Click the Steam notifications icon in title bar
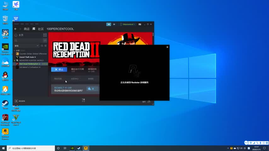This screenshot has width=269, height=151. (114, 24)
